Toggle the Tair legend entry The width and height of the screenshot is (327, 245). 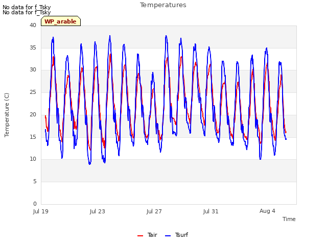coord(147,235)
